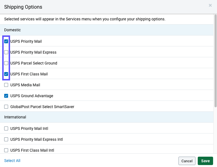
Task: Click the USPS Media Mail label
Action: 25,85
